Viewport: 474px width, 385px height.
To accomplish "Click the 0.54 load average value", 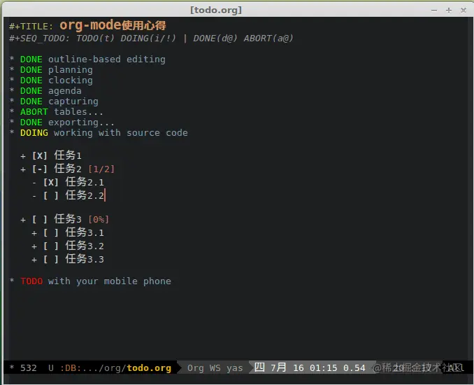I will click(354, 368).
